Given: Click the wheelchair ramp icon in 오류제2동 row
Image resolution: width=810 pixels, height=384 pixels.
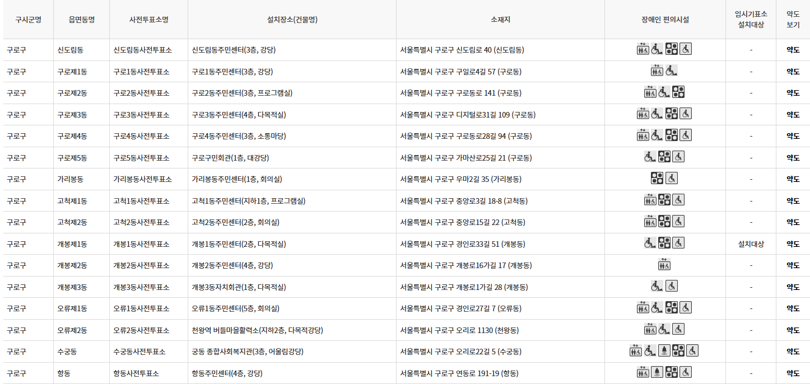Looking at the screenshot, I should pyautogui.click(x=664, y=330).
